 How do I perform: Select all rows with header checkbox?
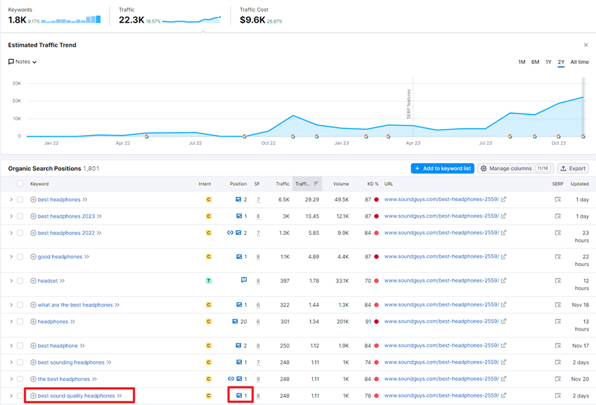point(20,184)
